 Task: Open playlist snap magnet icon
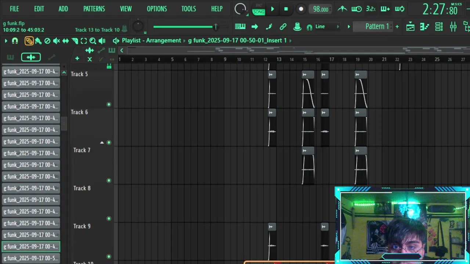point(15,41)
